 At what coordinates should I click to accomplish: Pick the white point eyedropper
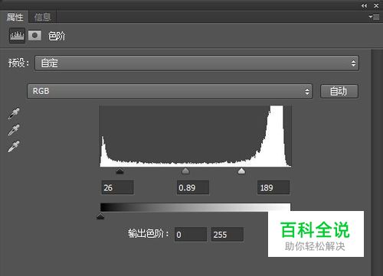(14, 147)
